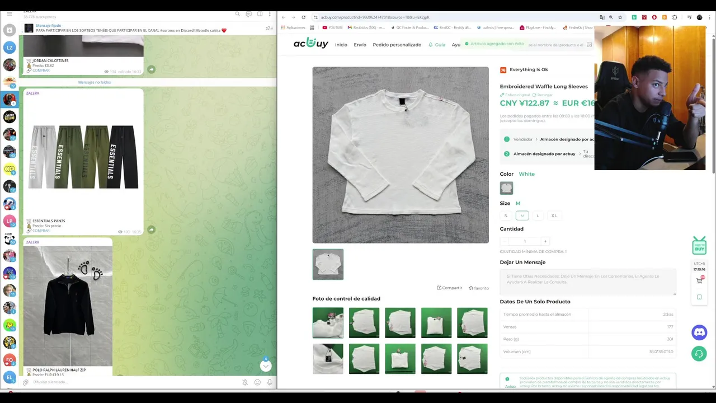The height and width of the screenshot is (403, 716).
Task: Click the acbuy logo
Action: tap(311, 44)
